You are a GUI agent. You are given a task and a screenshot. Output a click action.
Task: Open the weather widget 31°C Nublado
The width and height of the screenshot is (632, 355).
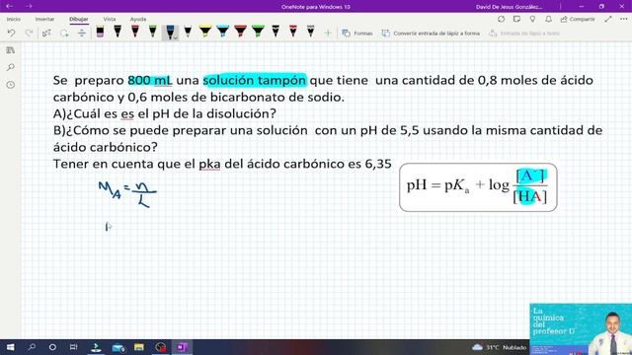(x=499, y=347)
